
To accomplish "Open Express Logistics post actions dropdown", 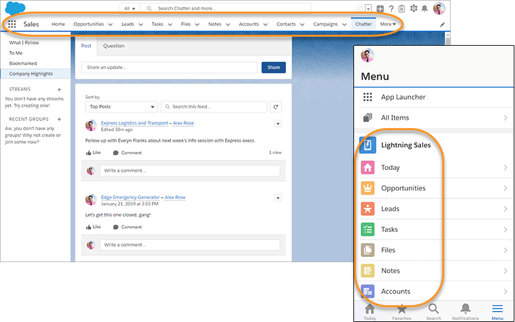I will 278,124.
